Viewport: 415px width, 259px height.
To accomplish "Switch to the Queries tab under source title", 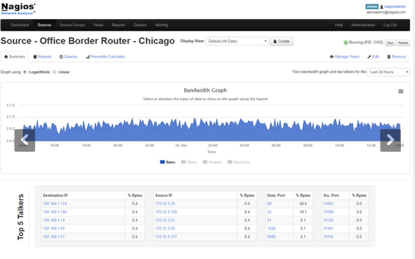I will pos(68,57).
